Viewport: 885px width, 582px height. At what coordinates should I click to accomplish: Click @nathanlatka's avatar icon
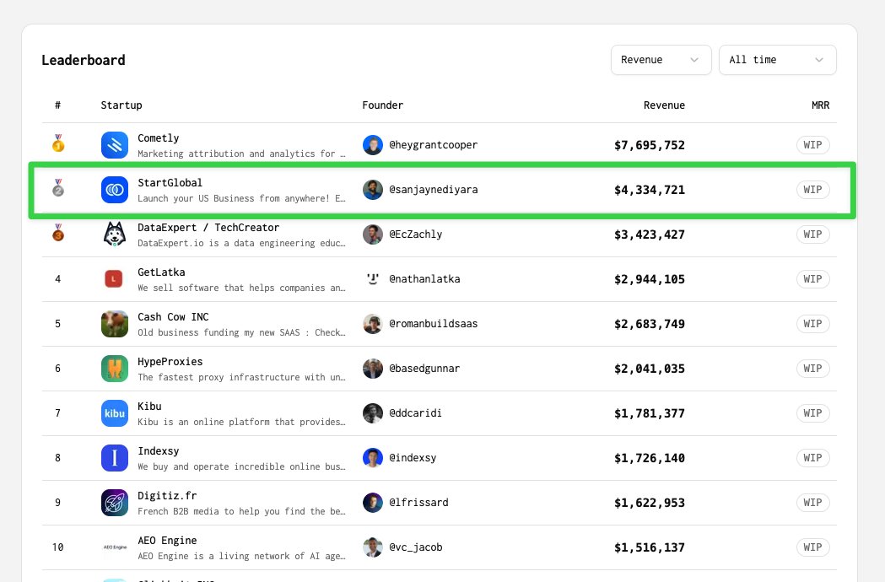pyautogui.click(x=373, y=279)
